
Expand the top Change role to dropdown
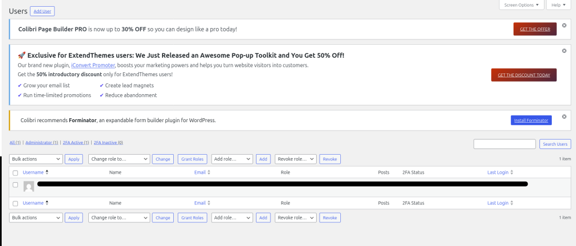coord(119,159)
